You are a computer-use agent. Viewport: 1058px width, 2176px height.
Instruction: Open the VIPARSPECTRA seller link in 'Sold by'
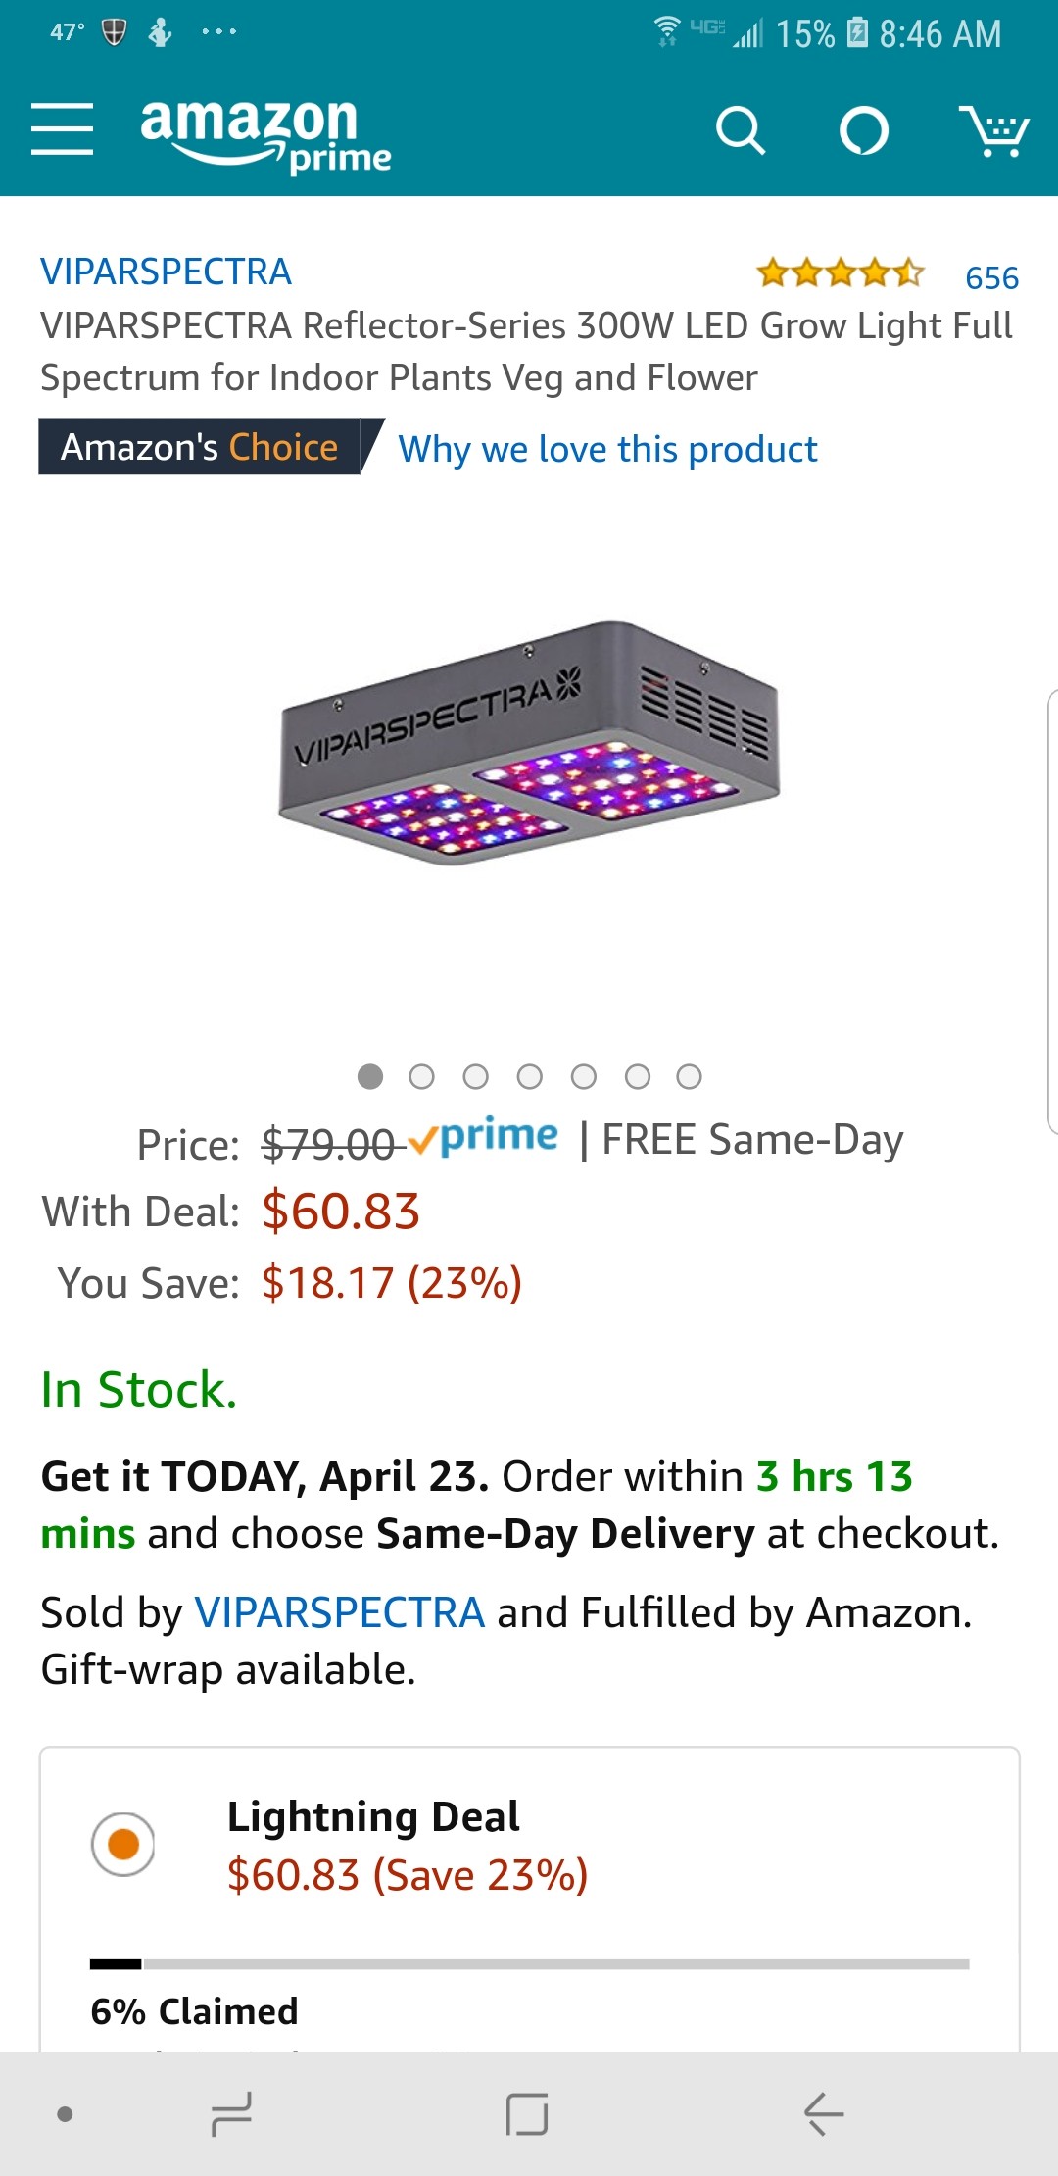click(340, 1612)
